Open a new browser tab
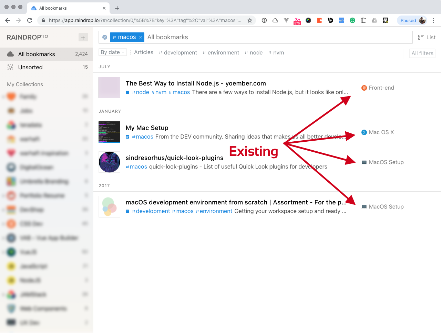 [117, 8]
